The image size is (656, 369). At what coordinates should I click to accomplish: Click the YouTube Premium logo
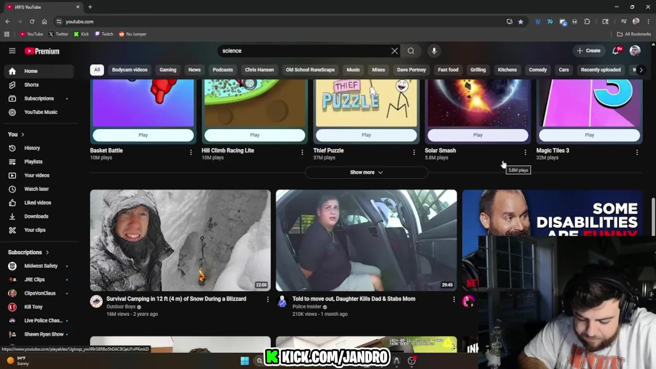[42, 51]
